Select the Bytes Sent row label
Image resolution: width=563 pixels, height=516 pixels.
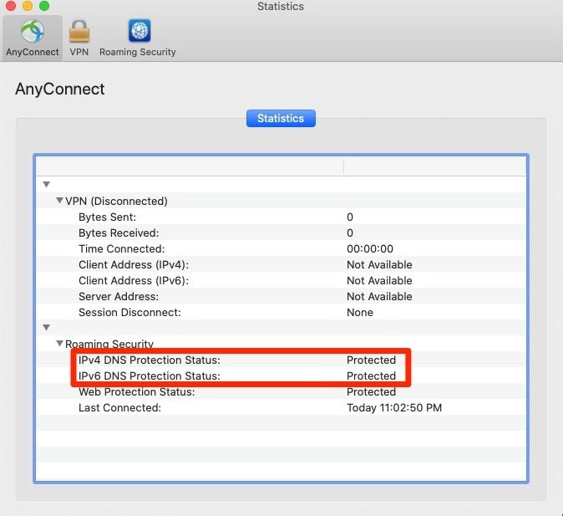pos(108,217)
